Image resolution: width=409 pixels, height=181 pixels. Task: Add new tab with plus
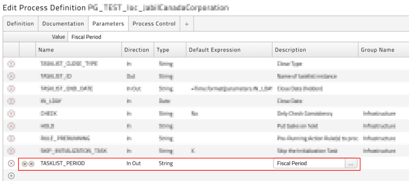[187, 24]
